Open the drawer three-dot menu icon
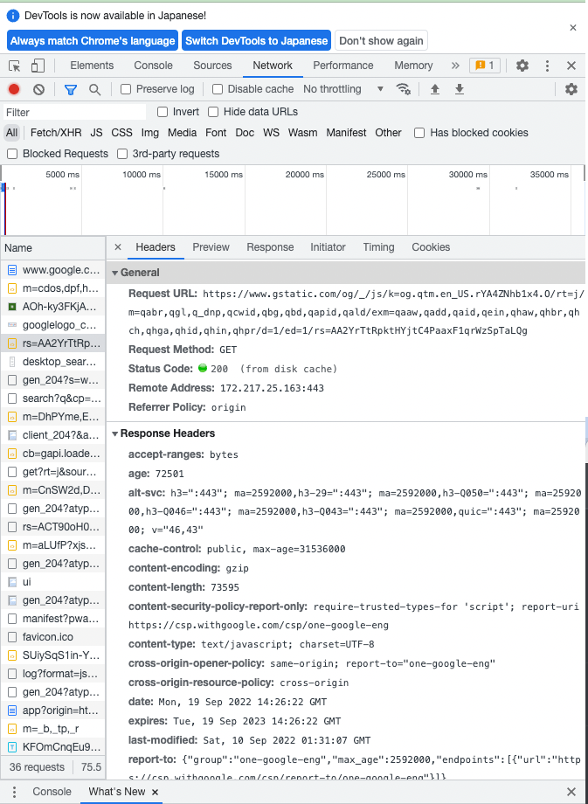Screen dimensions: 588x804 tap(14, 792)
